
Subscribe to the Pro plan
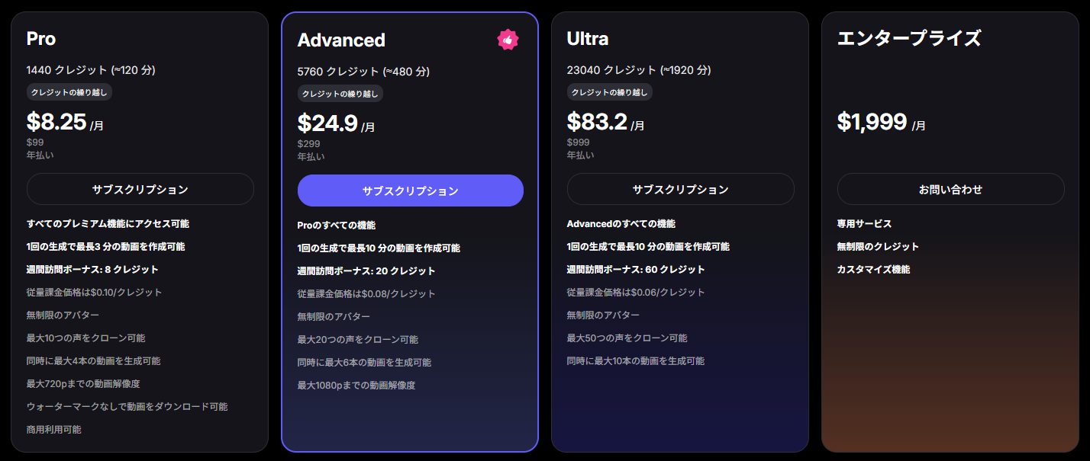(x=140, y=189)
